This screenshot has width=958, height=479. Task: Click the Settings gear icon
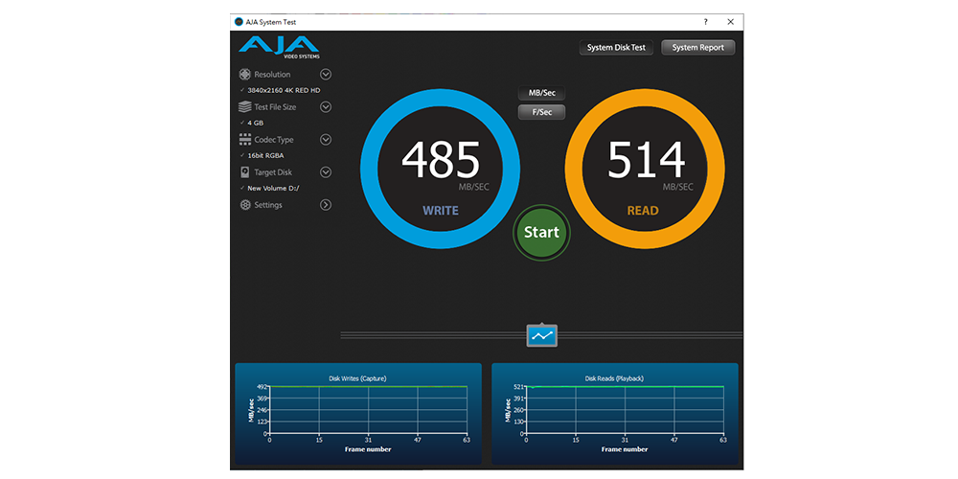(x=245, y=205)
